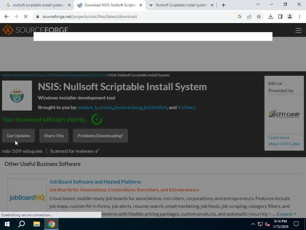Click the Get Updates button
This screenshot has width=306, height=230.
tap(19, 136)
